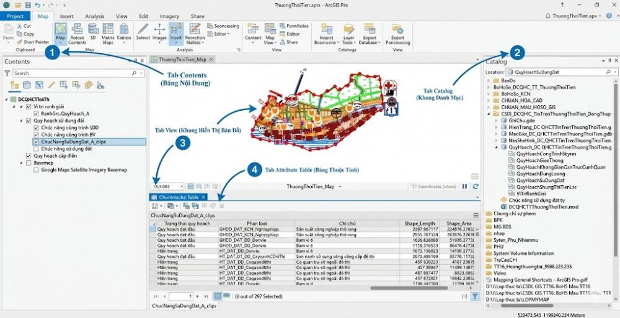Image resolution: width=620 pixels, height=318 pixels.
Task: Click the filter icon beside Contents search
Action: coord(7,74)
